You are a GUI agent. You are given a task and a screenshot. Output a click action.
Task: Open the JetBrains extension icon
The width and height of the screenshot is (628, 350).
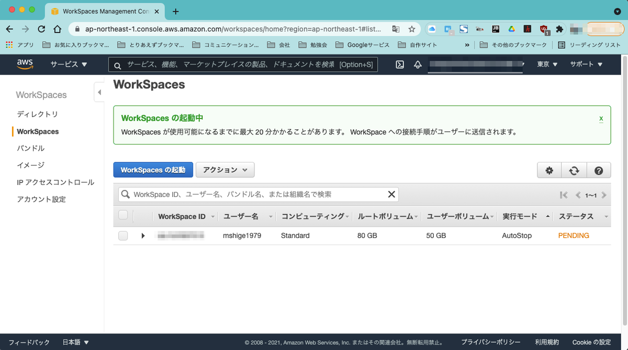pyautogui.click(x=495, y=29)
